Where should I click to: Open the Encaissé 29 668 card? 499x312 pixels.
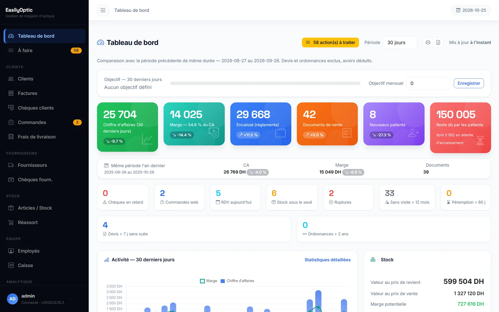click(261, 124)
